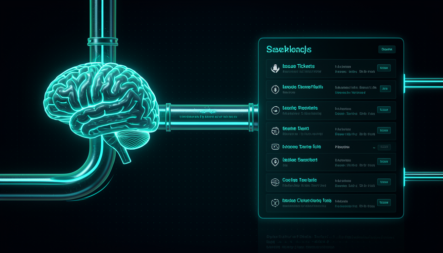Image resolution: width=443 pixels, height=253 pixels.
Task: Click the button at the panel's header right
Action: pyautogui.click(x=387, y=49)
